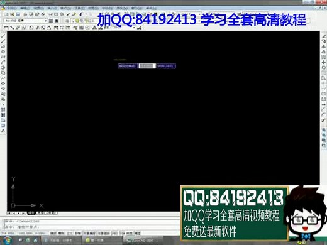Image resolution: width=327 pixels, height=245 pixels.
Task: Select the Construction Line tool
Action: (x=3, y=41)
